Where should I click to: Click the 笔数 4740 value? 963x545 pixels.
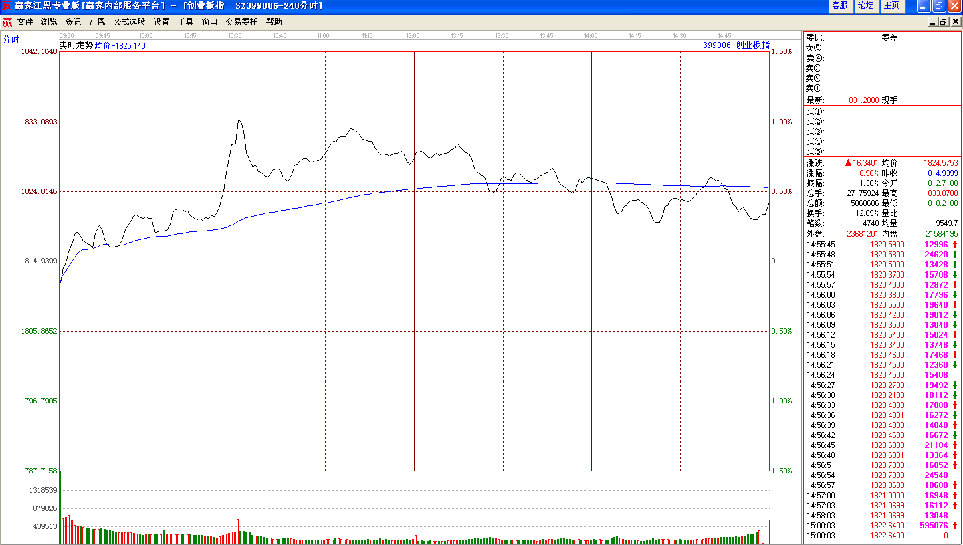pos(871,223)
